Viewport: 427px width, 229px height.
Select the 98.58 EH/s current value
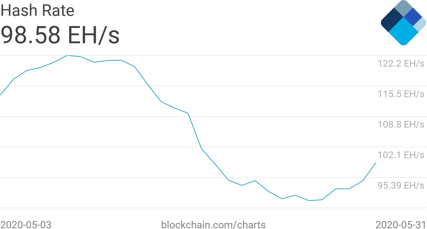[x=60, y=35]
